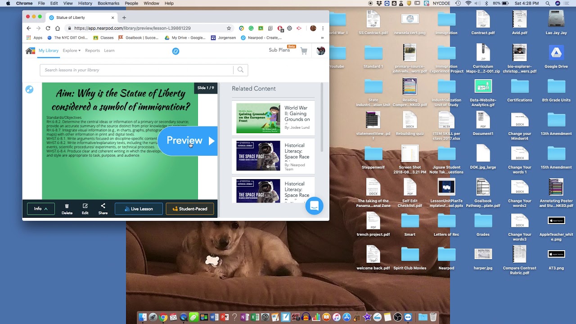Screen dimensions: 576x324
Task: Open Chrome three-dot menu
Action: click(323, 28)
